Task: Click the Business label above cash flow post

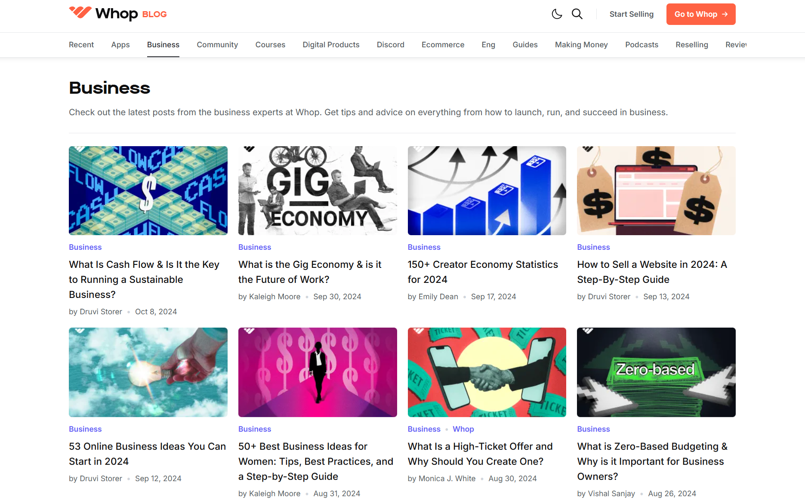Action: [x=85, y=247]
